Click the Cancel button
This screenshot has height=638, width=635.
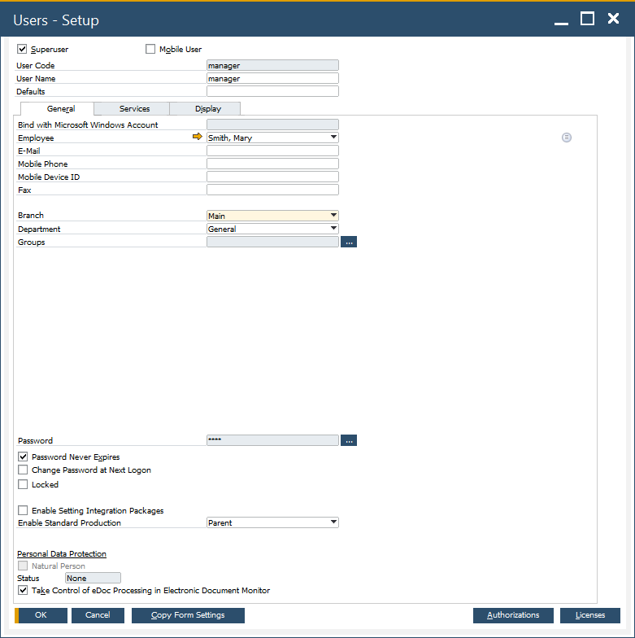point(98,615)
